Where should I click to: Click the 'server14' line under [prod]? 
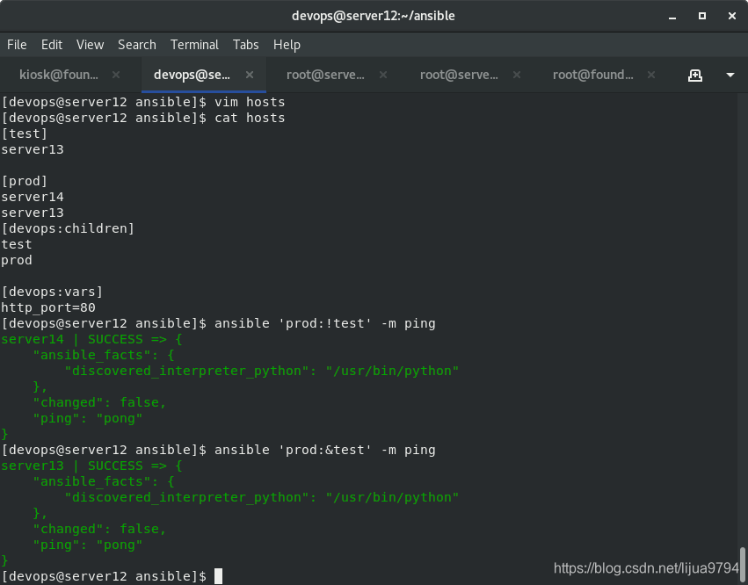33,197
